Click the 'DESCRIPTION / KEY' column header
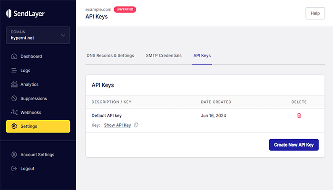 111,102
